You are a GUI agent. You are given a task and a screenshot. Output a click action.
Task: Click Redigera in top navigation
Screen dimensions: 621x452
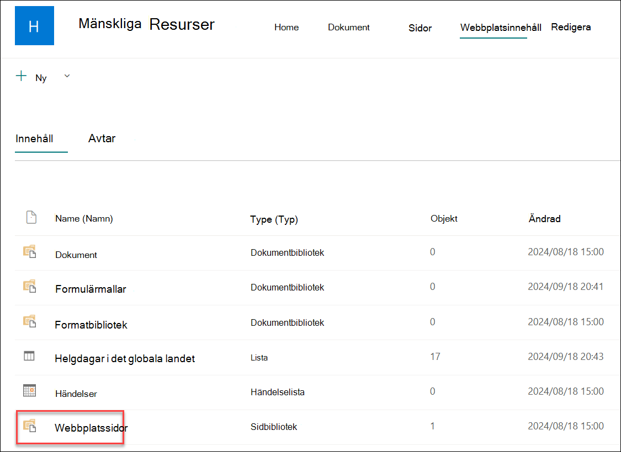pyautogui.click(x=571, y=28)
